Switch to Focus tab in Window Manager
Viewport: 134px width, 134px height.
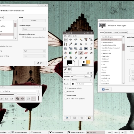116,32
